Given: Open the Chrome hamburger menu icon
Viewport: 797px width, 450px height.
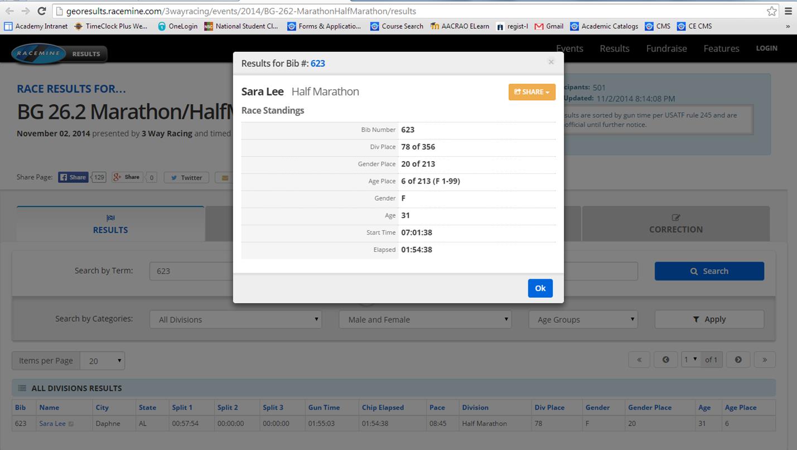Looking at the screenshot, I should click(788, 11).
